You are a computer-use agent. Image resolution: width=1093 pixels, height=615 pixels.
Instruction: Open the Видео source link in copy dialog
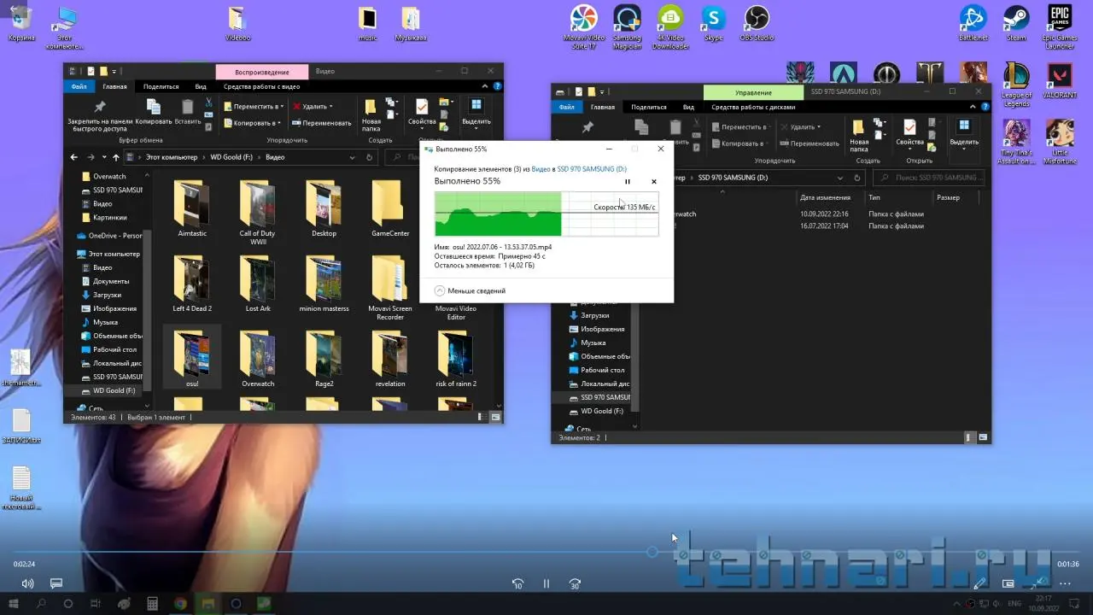click(x=541, y=169)
